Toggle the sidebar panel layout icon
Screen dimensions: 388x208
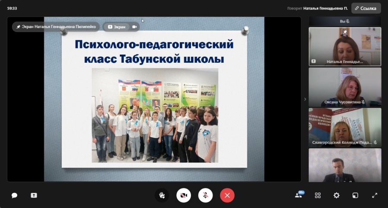click(355, 195)
